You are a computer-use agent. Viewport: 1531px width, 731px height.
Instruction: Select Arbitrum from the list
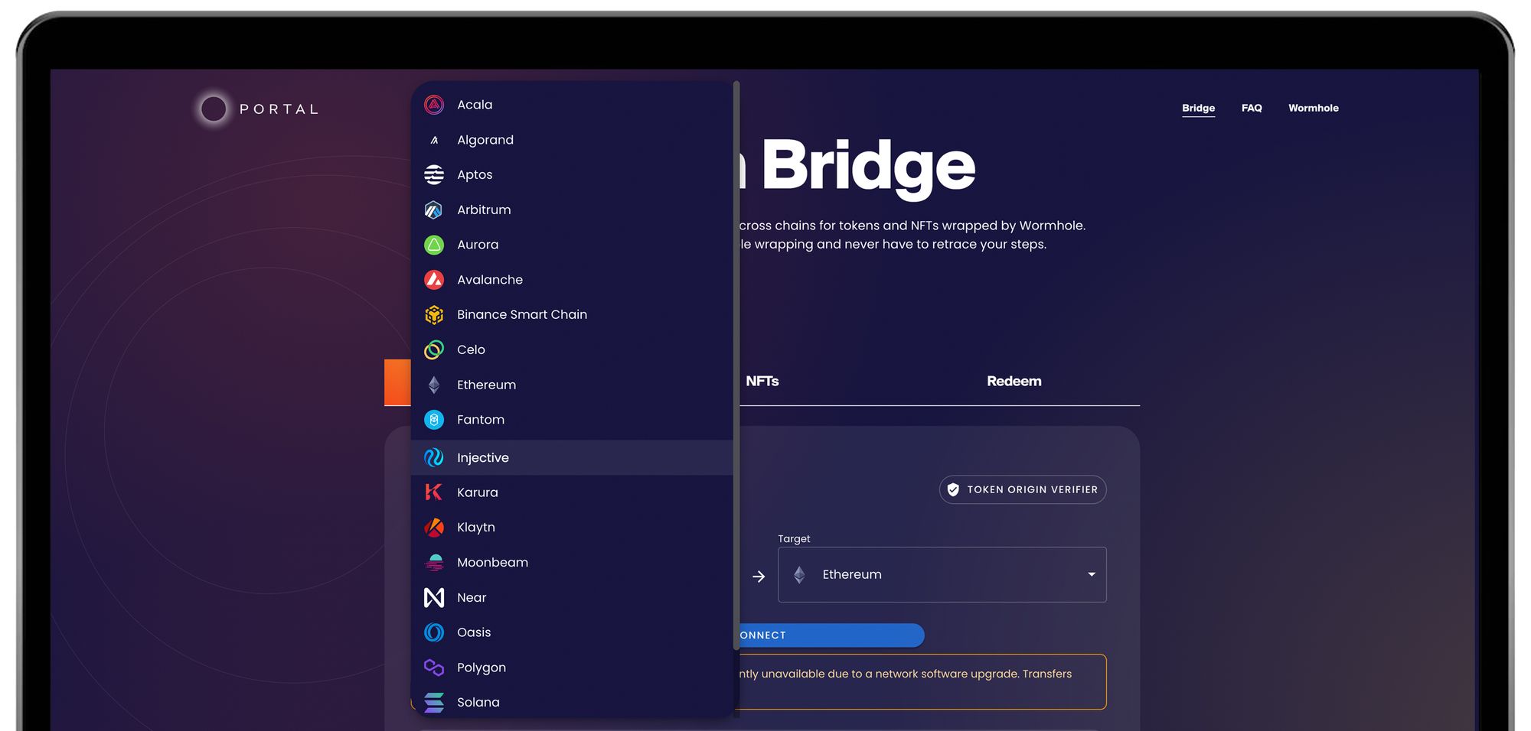572,210
